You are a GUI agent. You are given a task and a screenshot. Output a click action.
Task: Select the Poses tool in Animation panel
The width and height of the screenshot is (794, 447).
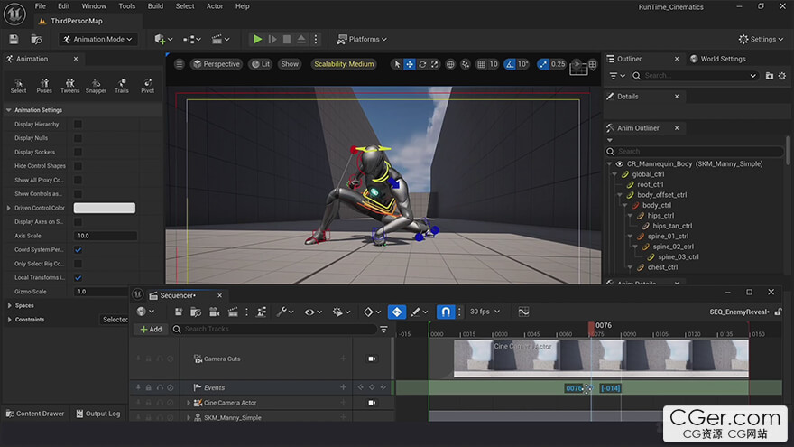point(44,85)
